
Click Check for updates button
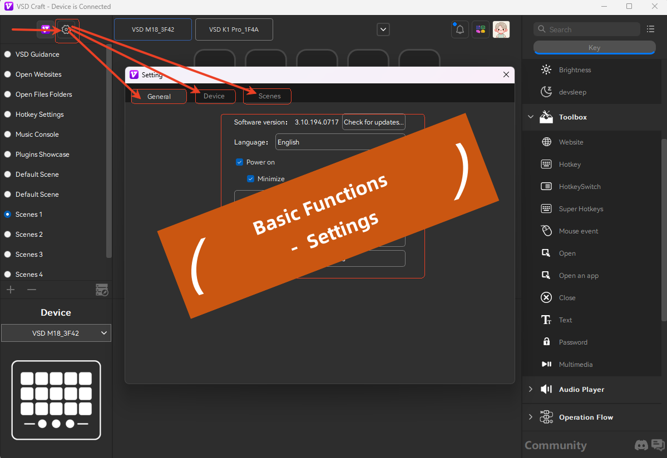(373, 122)
